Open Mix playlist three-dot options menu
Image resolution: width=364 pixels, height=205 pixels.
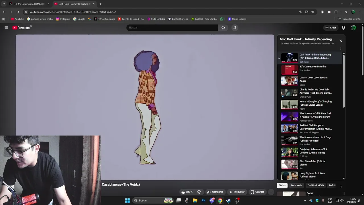tap(341, 48)
